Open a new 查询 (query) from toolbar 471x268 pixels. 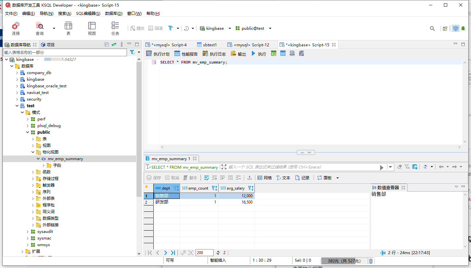click(x=40, y=28)
